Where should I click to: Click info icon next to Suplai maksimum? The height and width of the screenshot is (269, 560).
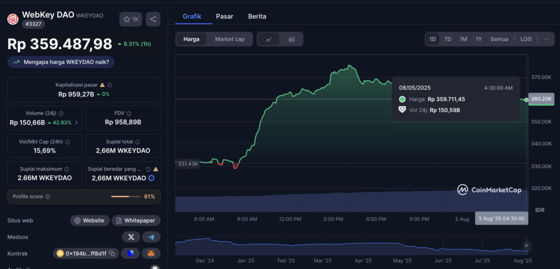tap(66, 169)
